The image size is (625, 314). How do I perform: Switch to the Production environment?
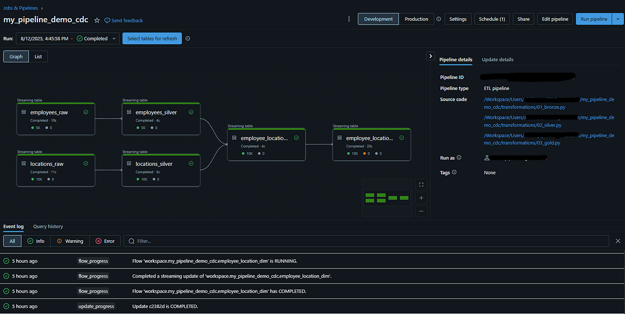416,19
